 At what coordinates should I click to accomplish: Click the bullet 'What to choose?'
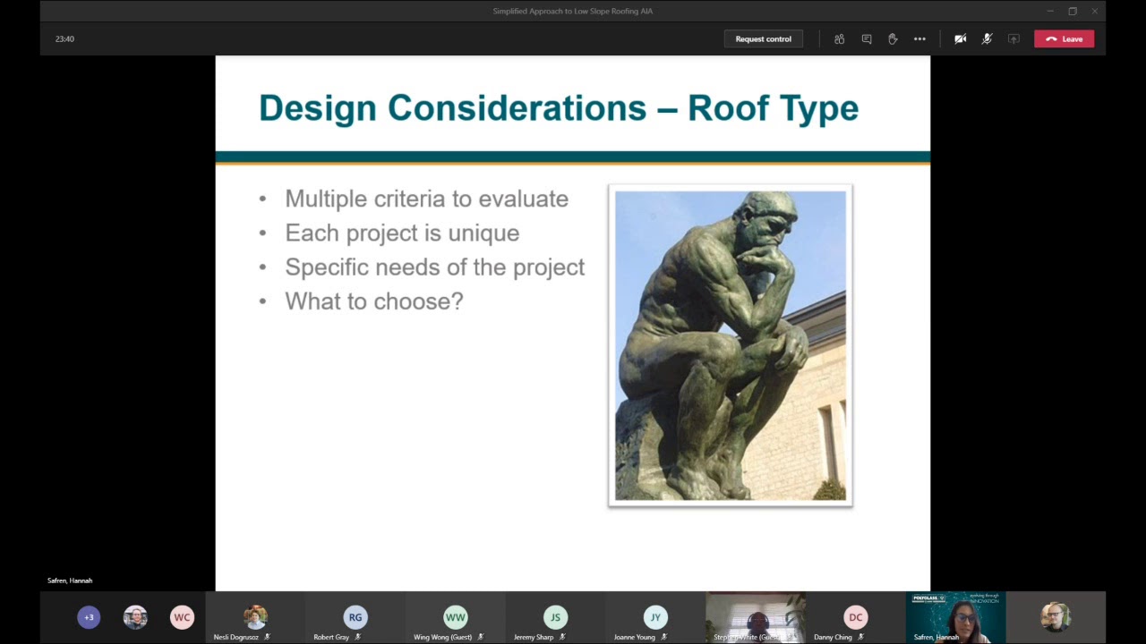[x=374, y=301]
